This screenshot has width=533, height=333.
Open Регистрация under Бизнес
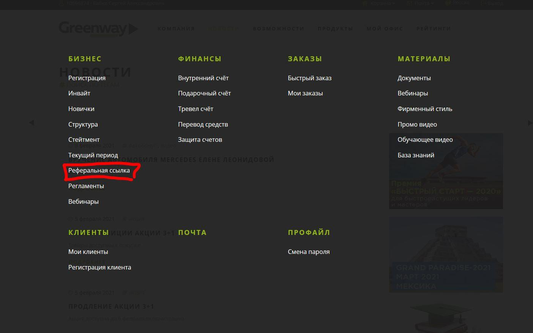[87, 78]
